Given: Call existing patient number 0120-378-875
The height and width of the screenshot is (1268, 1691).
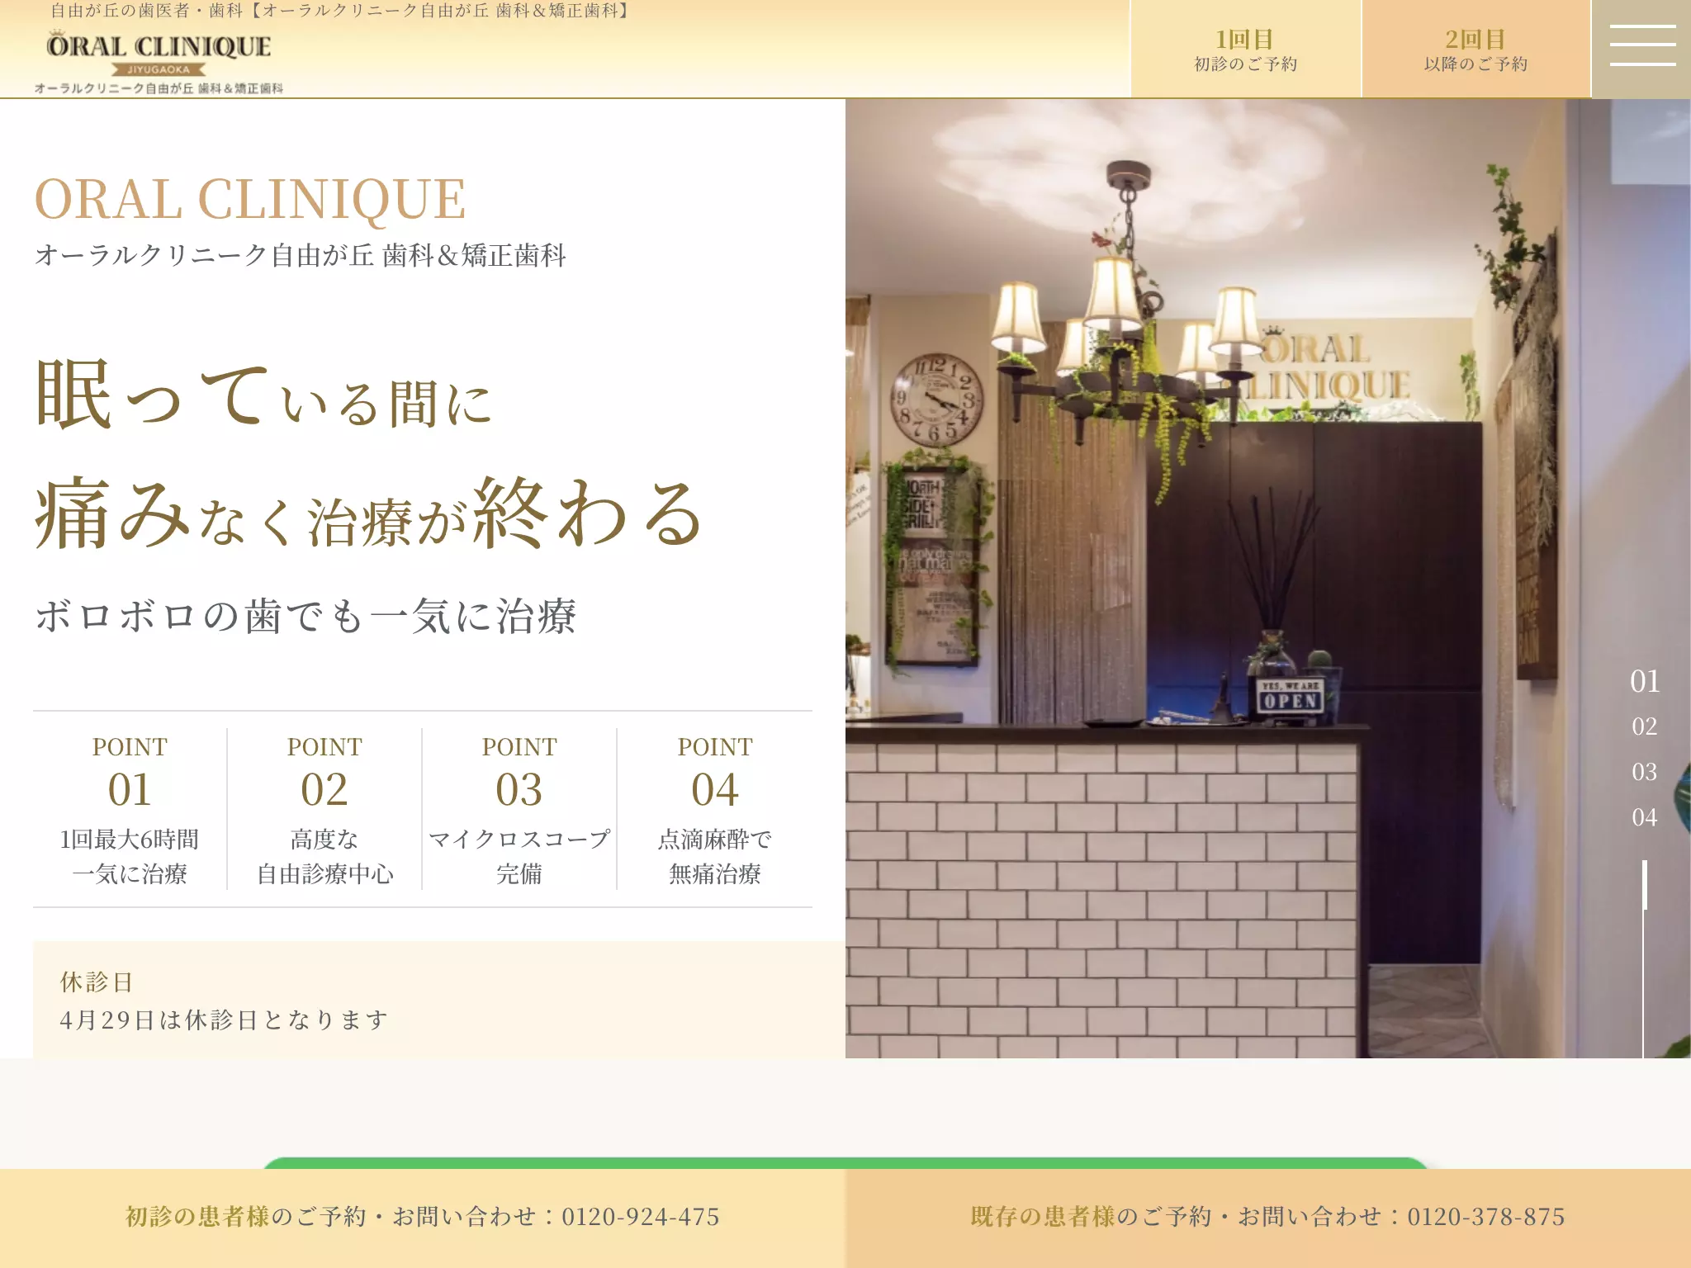Looking at the screenshot, I should click(1268, 1217).
